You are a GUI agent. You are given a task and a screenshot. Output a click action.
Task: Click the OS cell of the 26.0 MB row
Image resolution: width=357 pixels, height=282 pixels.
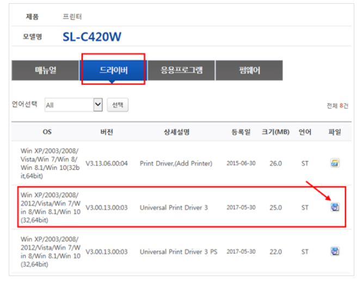[50, 163]
